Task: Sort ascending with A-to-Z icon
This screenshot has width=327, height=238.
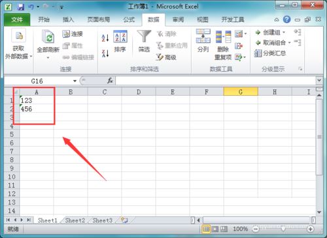Action: point(105,38)
